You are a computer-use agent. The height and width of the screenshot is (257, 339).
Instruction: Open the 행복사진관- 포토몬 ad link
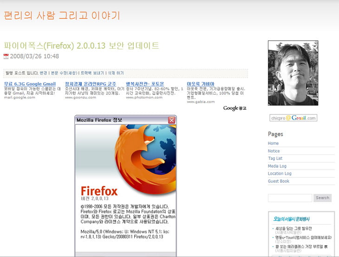click(x=145, y=84)
